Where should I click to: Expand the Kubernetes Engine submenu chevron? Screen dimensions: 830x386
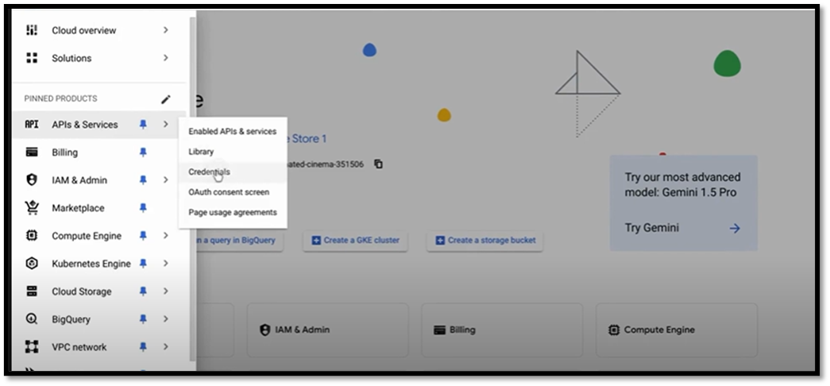(x=166, y=263)
